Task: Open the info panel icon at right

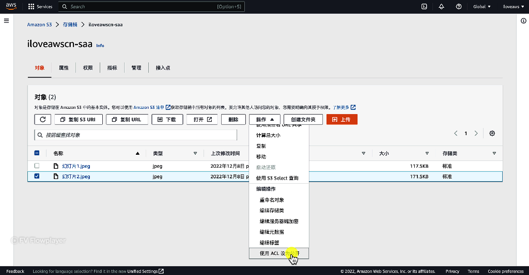Action: (x=523, y=21)
